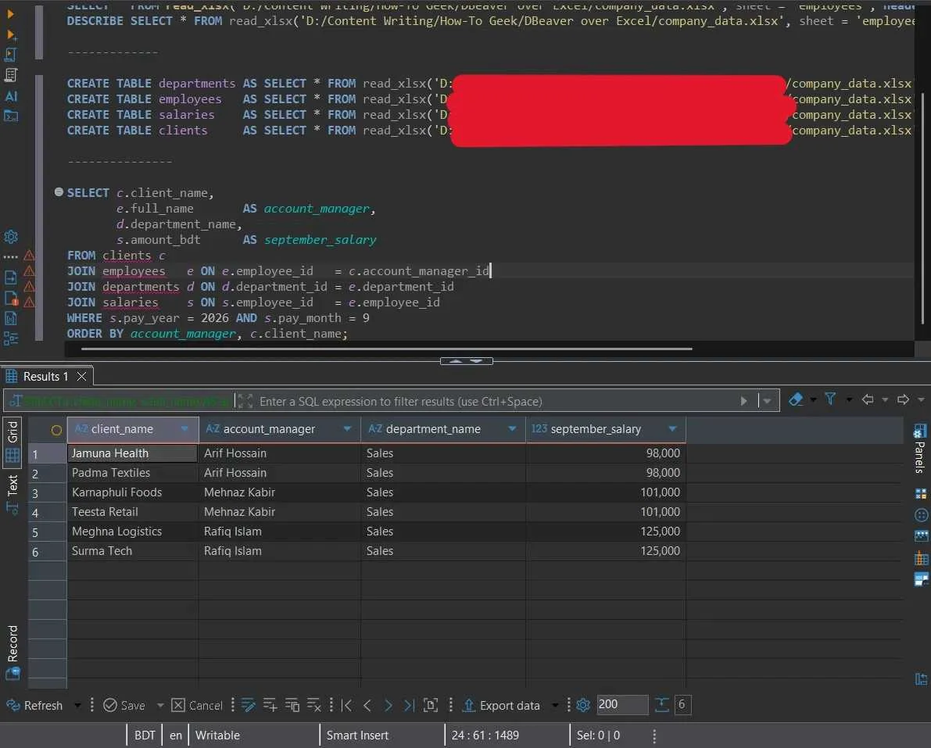
Task: Open results settings gear icon
Action: 583,705
